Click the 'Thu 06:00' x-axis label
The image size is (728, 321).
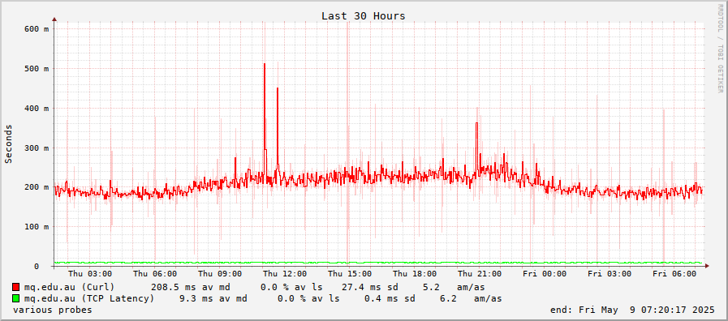point(154,274)
